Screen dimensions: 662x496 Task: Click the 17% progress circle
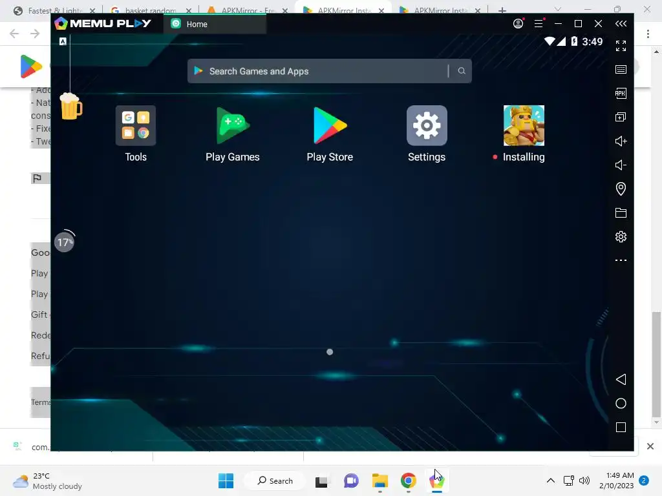point(64,242)
